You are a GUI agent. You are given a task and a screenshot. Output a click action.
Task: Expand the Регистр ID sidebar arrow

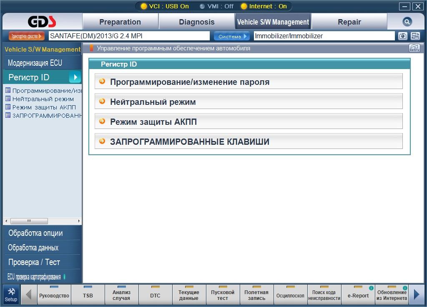(75, 77)
